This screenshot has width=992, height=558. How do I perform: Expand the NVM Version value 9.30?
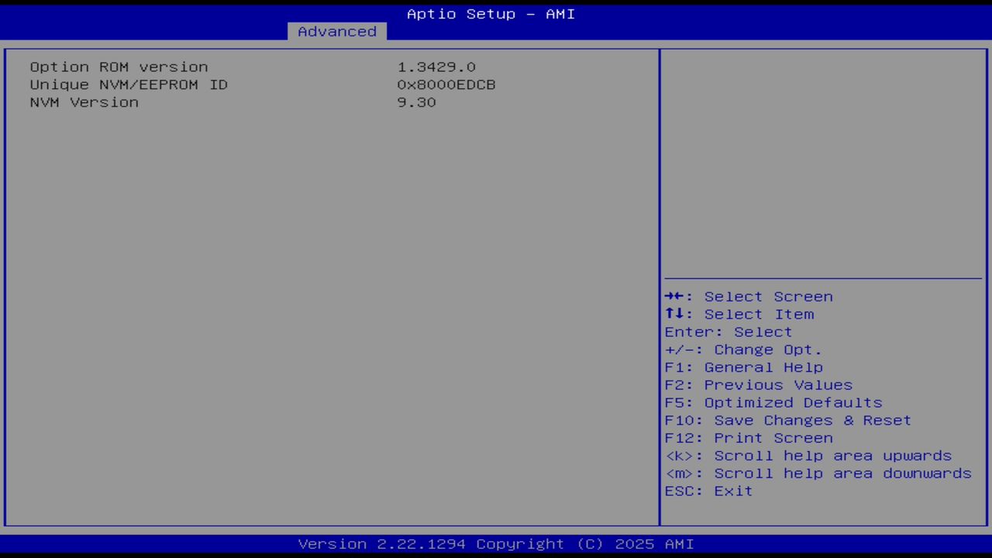coord(416,102)
